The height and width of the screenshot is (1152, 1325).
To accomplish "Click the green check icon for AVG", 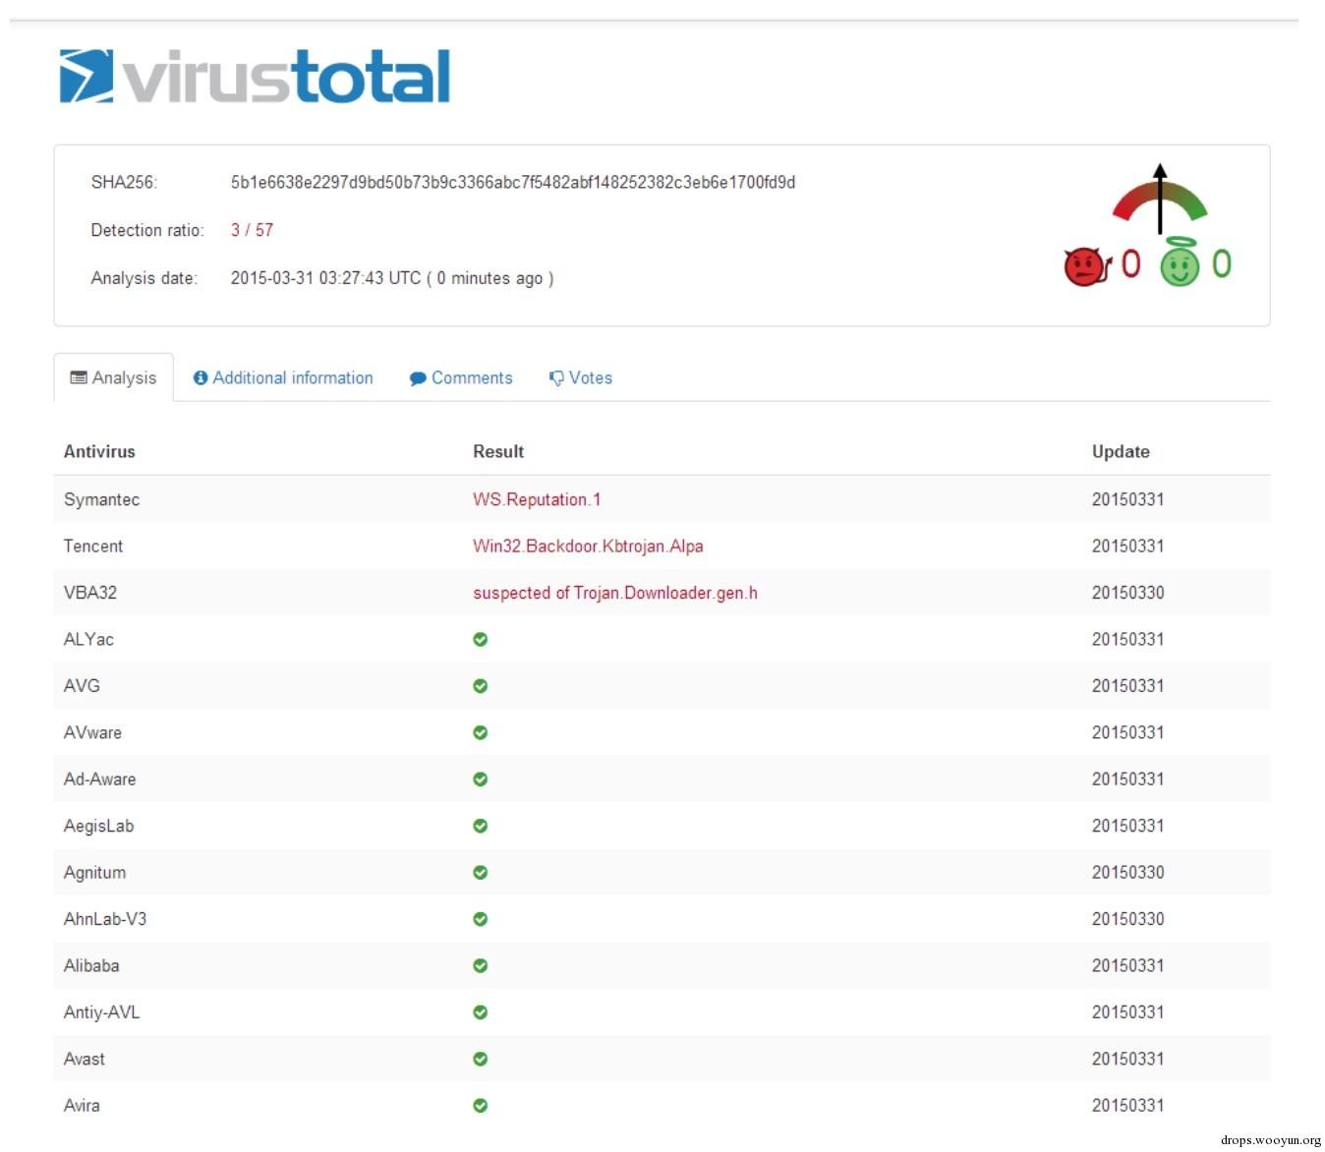I will (x=481, y=686).
